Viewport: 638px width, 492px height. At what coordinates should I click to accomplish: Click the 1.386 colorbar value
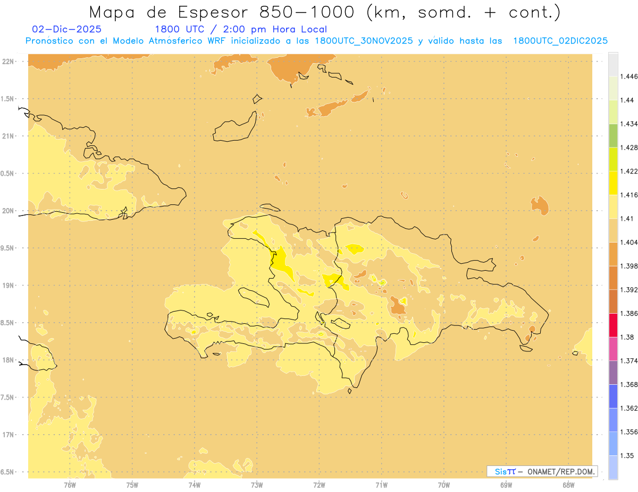(629, 313)
